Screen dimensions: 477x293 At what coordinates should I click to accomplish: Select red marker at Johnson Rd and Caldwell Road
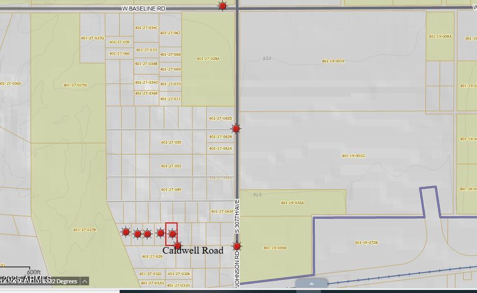click(237, 246)
